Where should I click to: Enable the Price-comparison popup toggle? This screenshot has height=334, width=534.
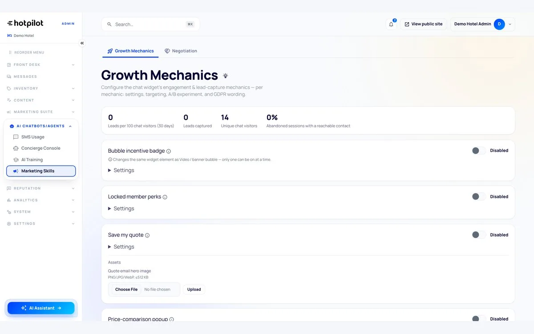[x=479, y=319]
